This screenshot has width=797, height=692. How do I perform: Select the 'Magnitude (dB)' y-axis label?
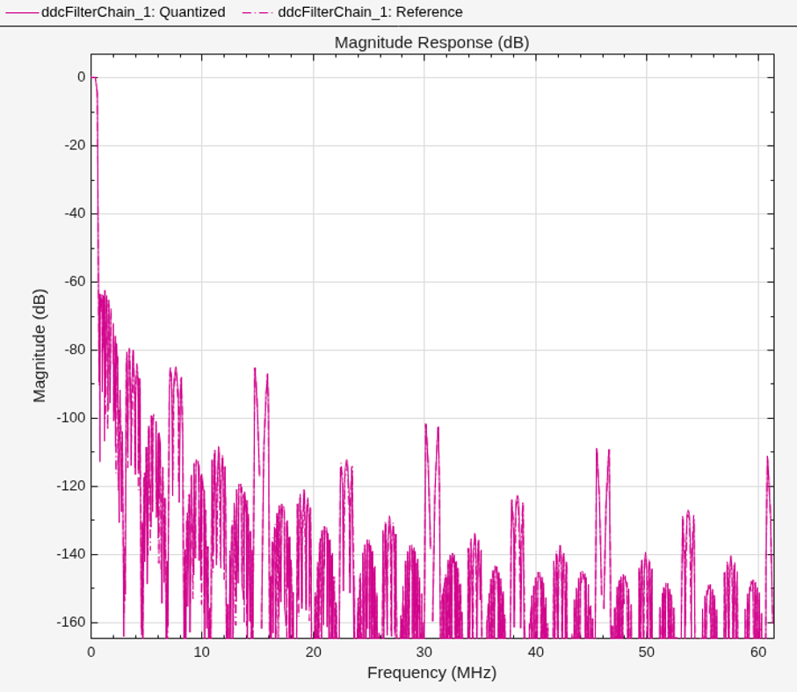(40, 345)
